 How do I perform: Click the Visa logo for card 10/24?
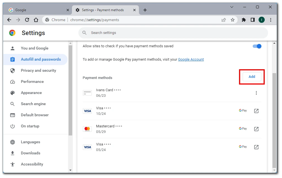point(87,111)
